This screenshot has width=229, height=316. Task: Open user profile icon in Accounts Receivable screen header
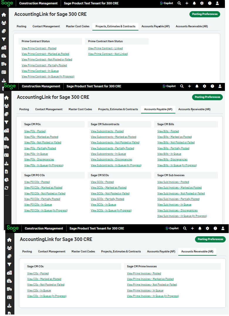(x=223, y=228)
